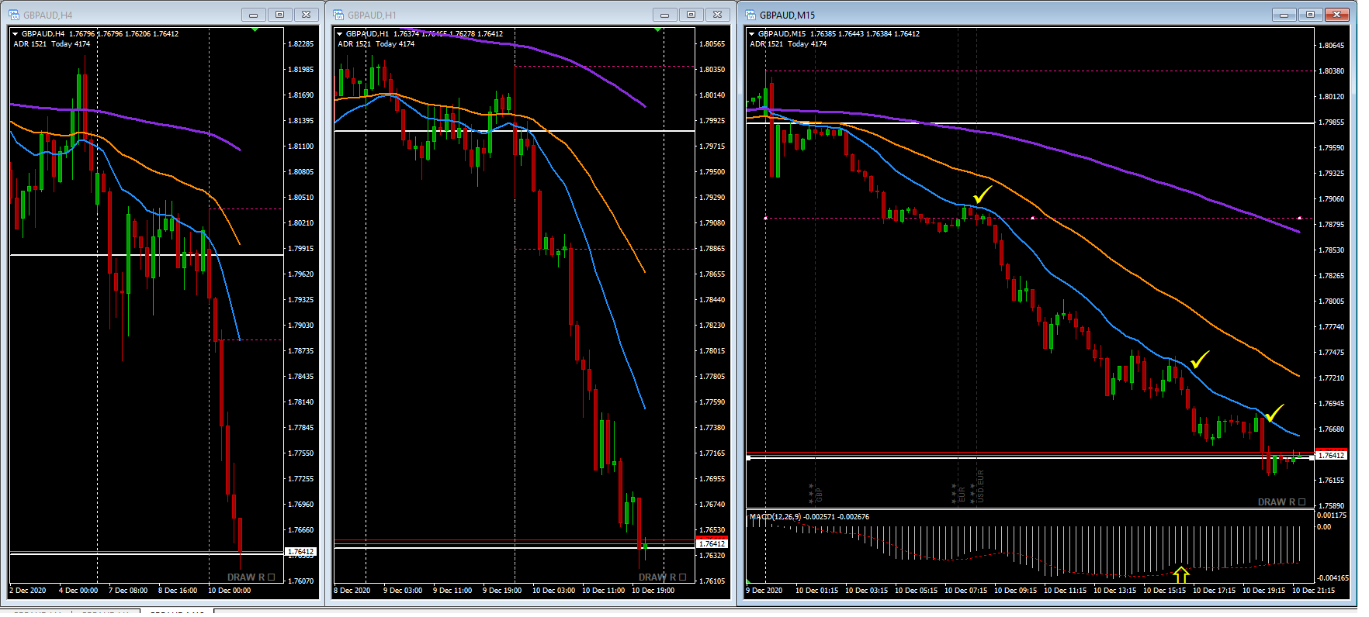The height and width of the screenshot is (617, 1369).
Task: Close the GBPAUD,H4 chart window
Action: point(307,15)
